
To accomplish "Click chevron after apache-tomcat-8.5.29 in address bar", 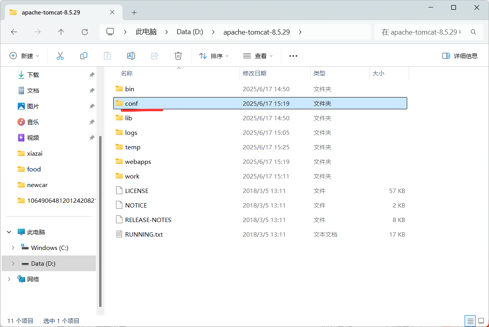I will pyautogui.click(x=300, y=32).
